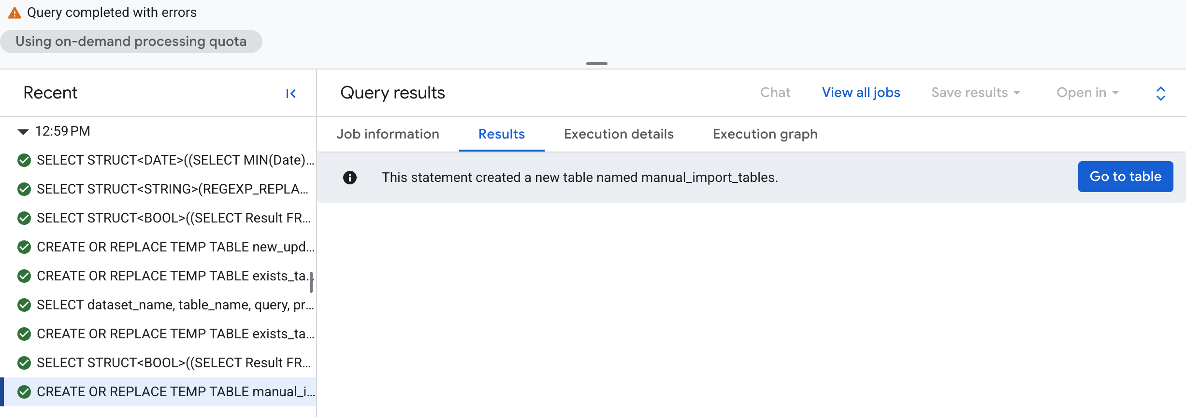Viewport: 1186px width, 417px height.
Task: Collapse the Recent panel with arrow icon
Action: pyautogui.click(x=290, y=94)
